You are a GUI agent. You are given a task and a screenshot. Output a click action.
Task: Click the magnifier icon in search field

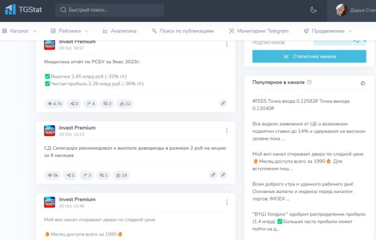pyautogui.click(x=63, y=10)
